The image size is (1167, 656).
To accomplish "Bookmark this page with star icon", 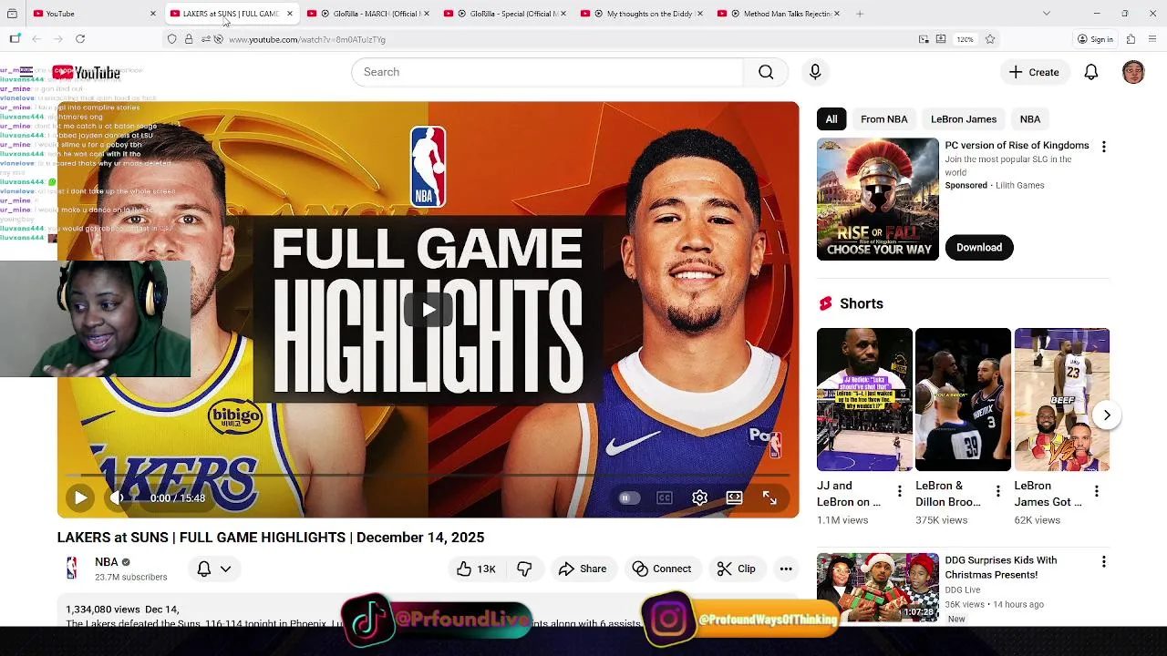I will tap(990, 39).
